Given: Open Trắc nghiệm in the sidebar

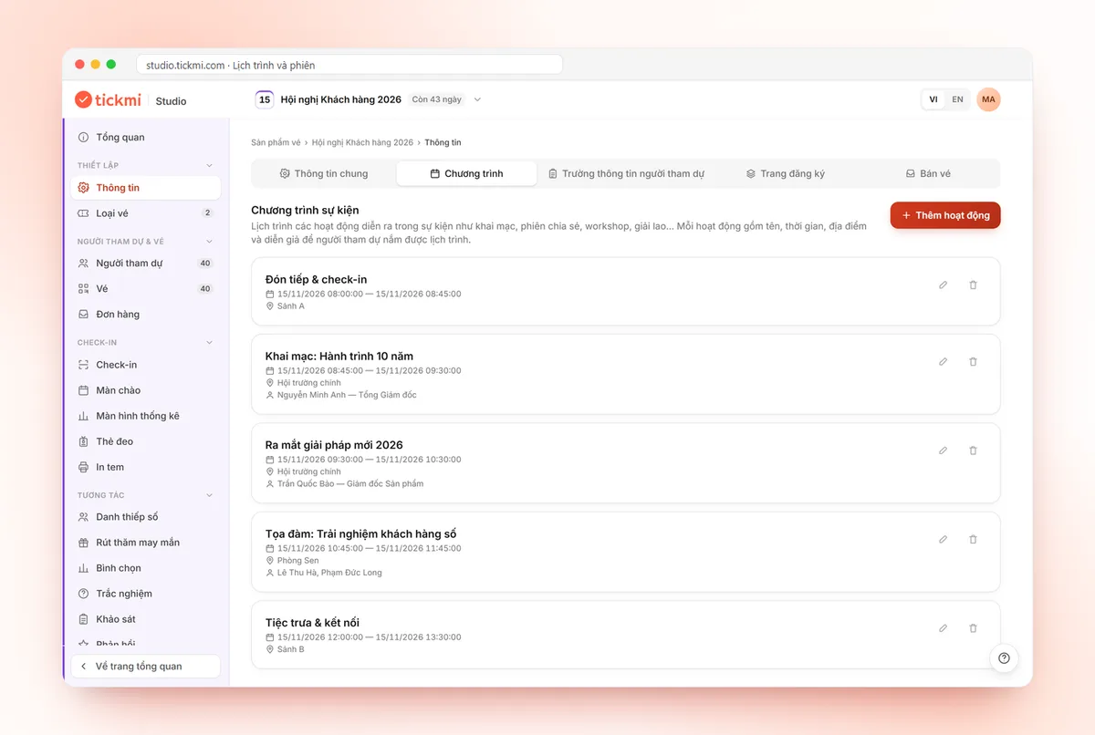Looking at the screenshot, I should click(x=146, y=594).
